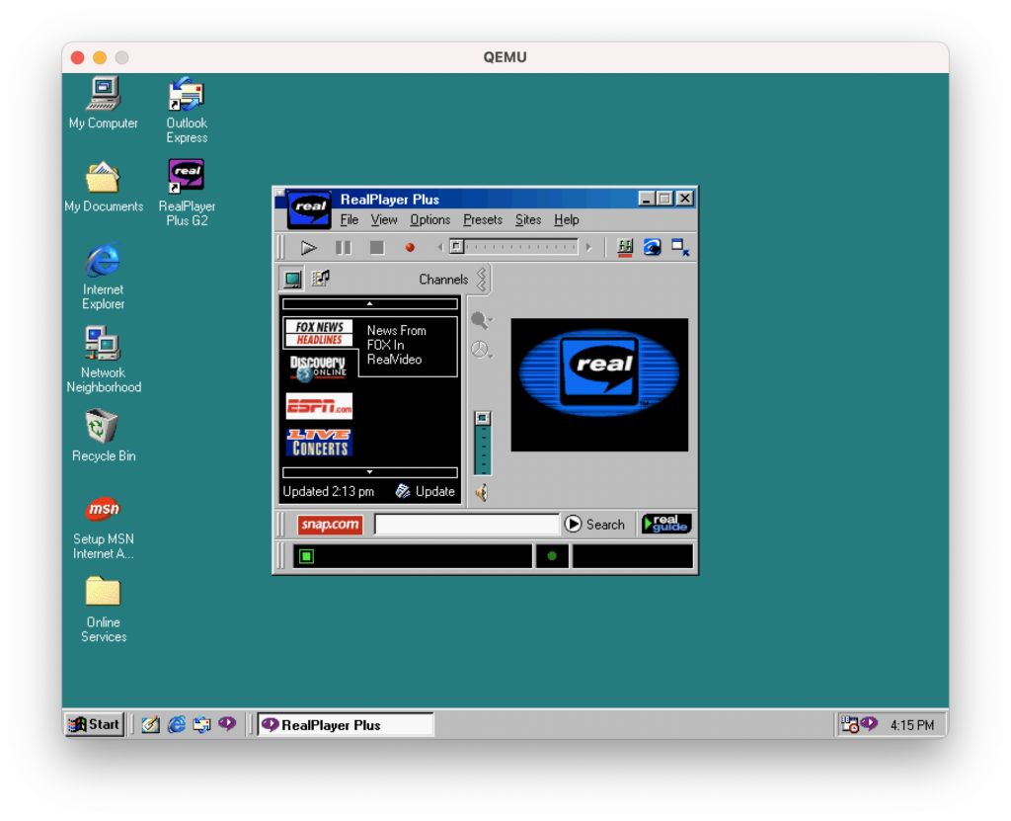Launch RealPlayer from quick launch bar

tap(227, 724)
